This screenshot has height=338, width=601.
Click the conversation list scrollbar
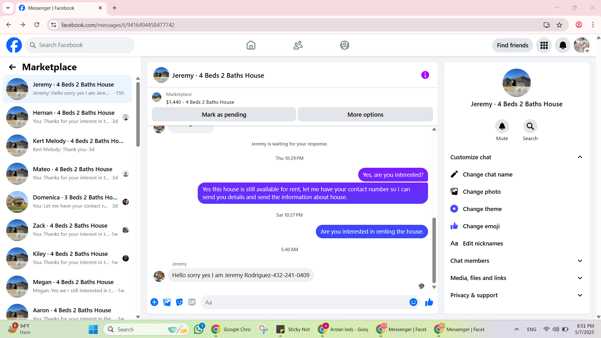(138, 114)
